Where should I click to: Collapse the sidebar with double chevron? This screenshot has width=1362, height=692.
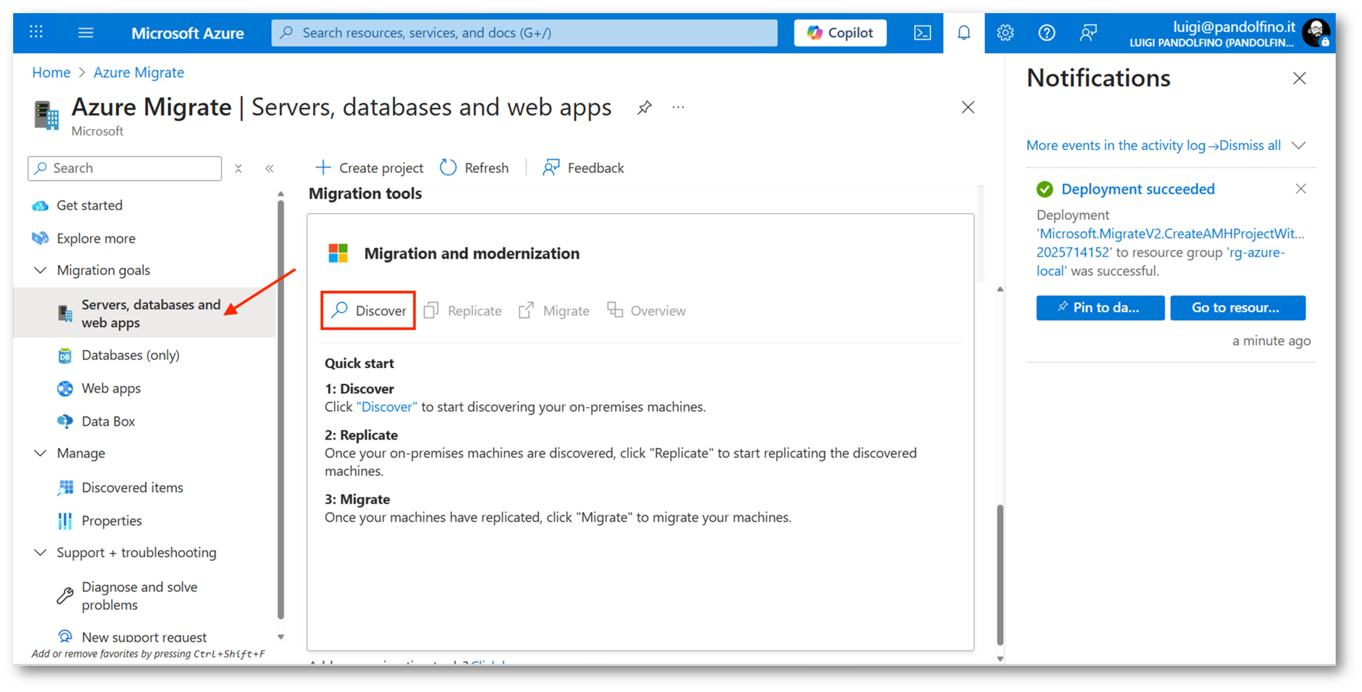coord(269,168)
